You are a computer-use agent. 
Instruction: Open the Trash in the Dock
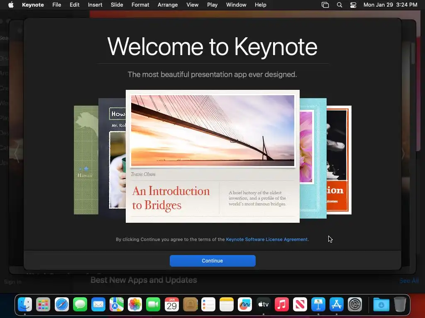[400, 304]
